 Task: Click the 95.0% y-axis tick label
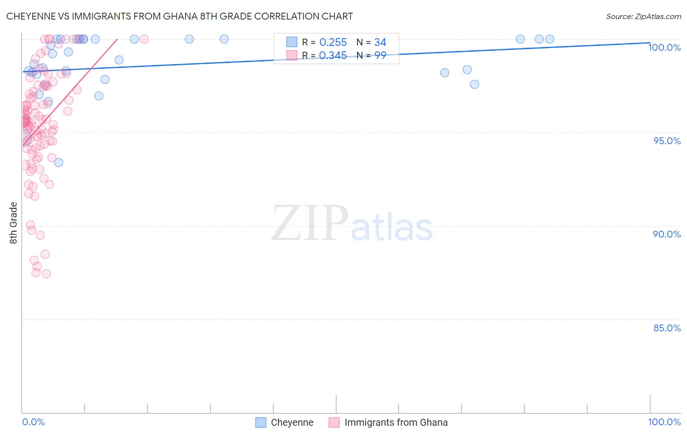click(x=667, y=141)
